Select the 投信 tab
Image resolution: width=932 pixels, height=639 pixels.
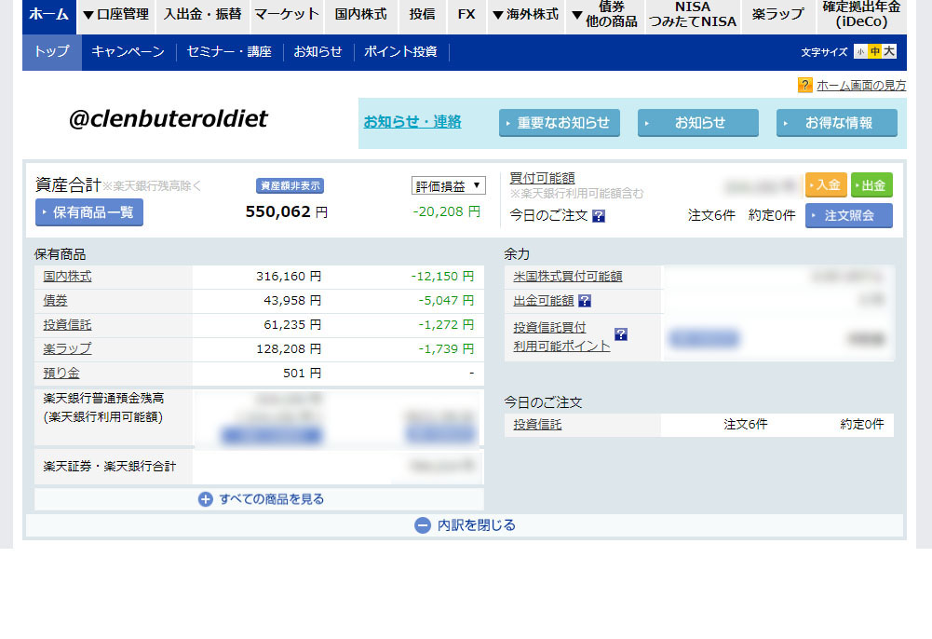pos(422,15)
